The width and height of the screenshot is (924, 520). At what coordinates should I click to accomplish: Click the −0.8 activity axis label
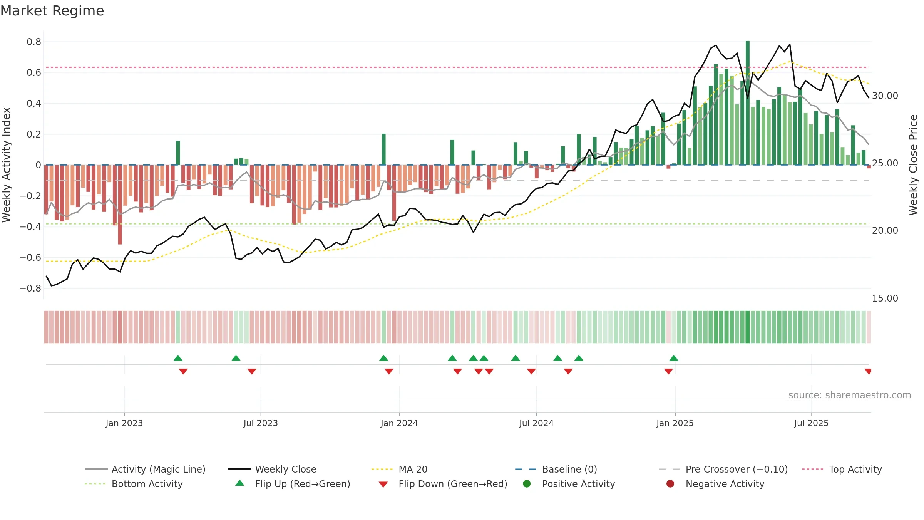pyautogui.click(x=30, y=288)
